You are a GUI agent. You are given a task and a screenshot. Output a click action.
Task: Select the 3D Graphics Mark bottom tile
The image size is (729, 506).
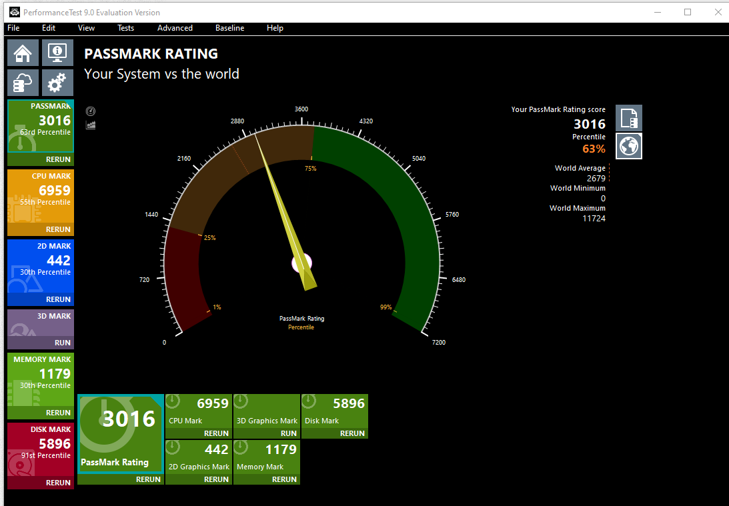(267, 411)
